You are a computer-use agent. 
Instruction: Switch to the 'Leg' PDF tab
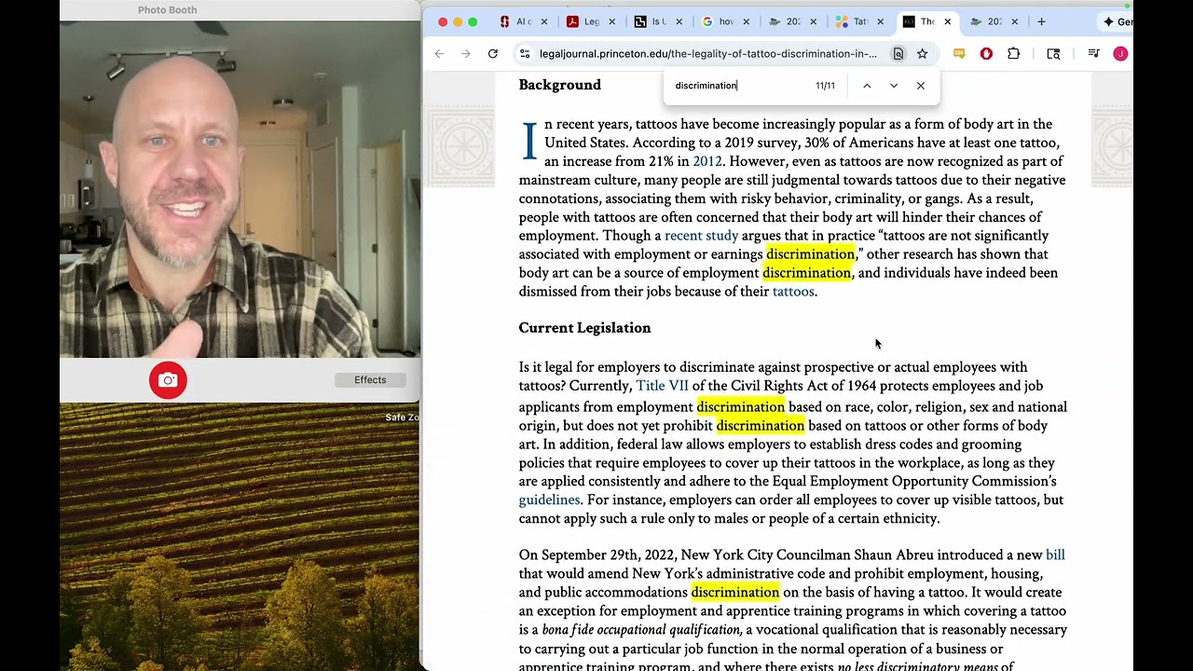pos(583,21)
